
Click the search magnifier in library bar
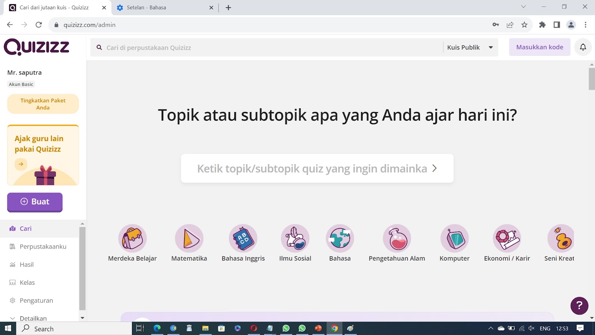tap(99, 48)
